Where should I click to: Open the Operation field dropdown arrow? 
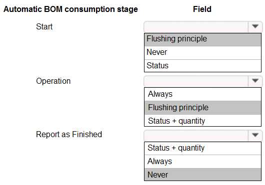click(x=255, y=81)
